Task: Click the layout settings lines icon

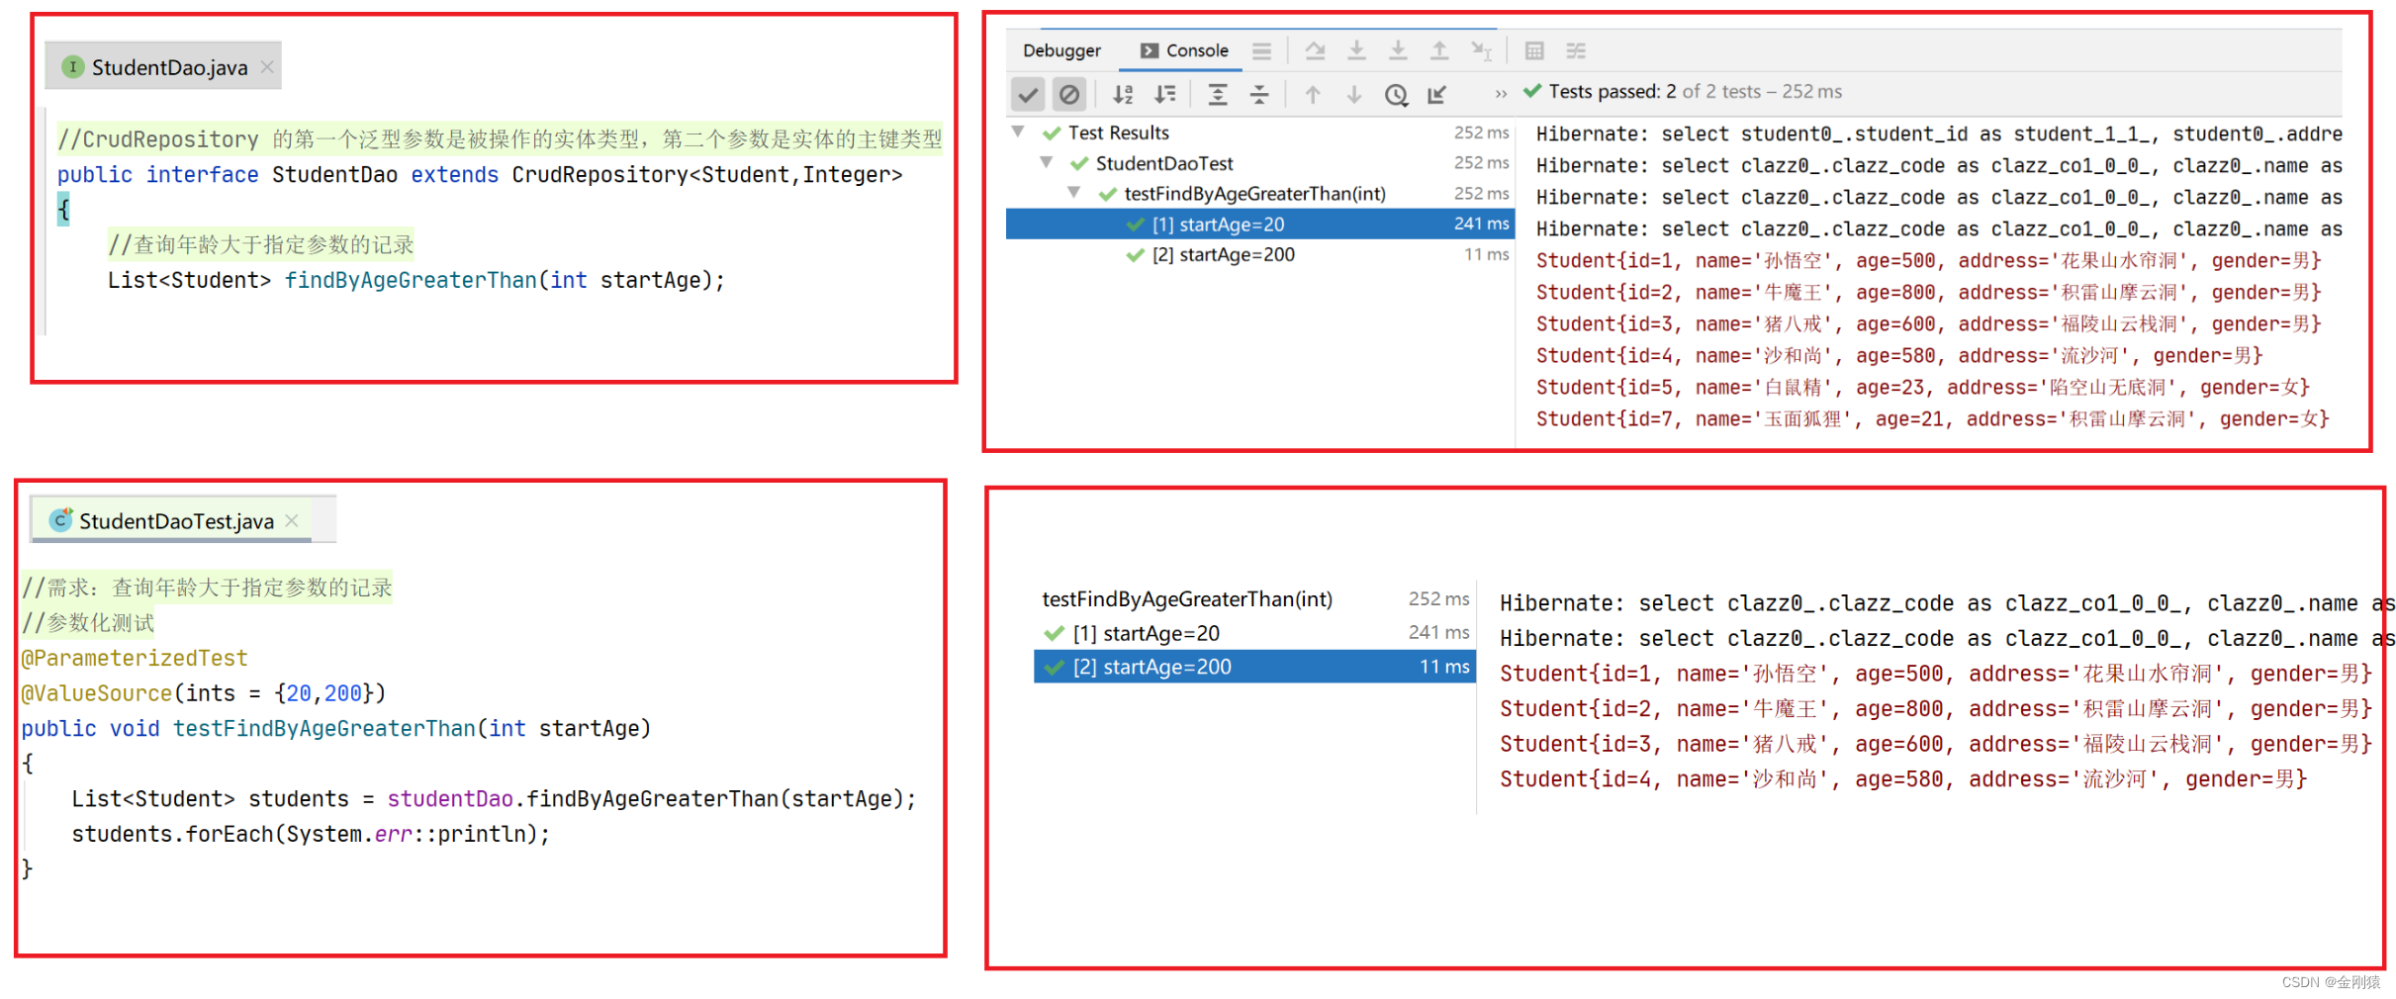Action: 1261,50
